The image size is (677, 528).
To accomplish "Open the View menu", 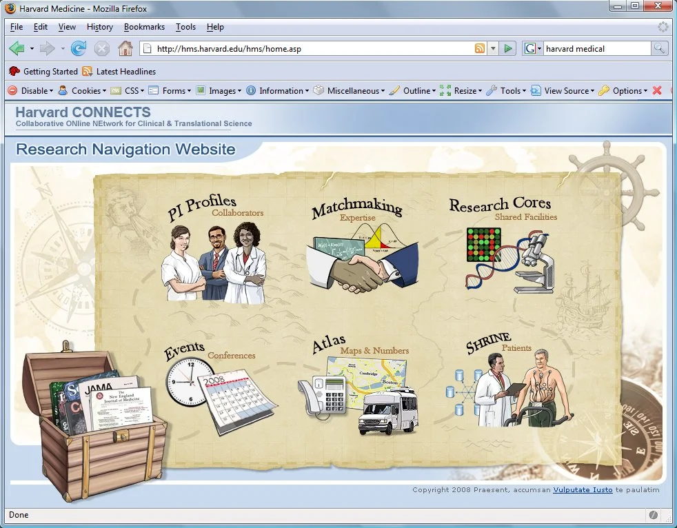I will (x=67, y=27).
